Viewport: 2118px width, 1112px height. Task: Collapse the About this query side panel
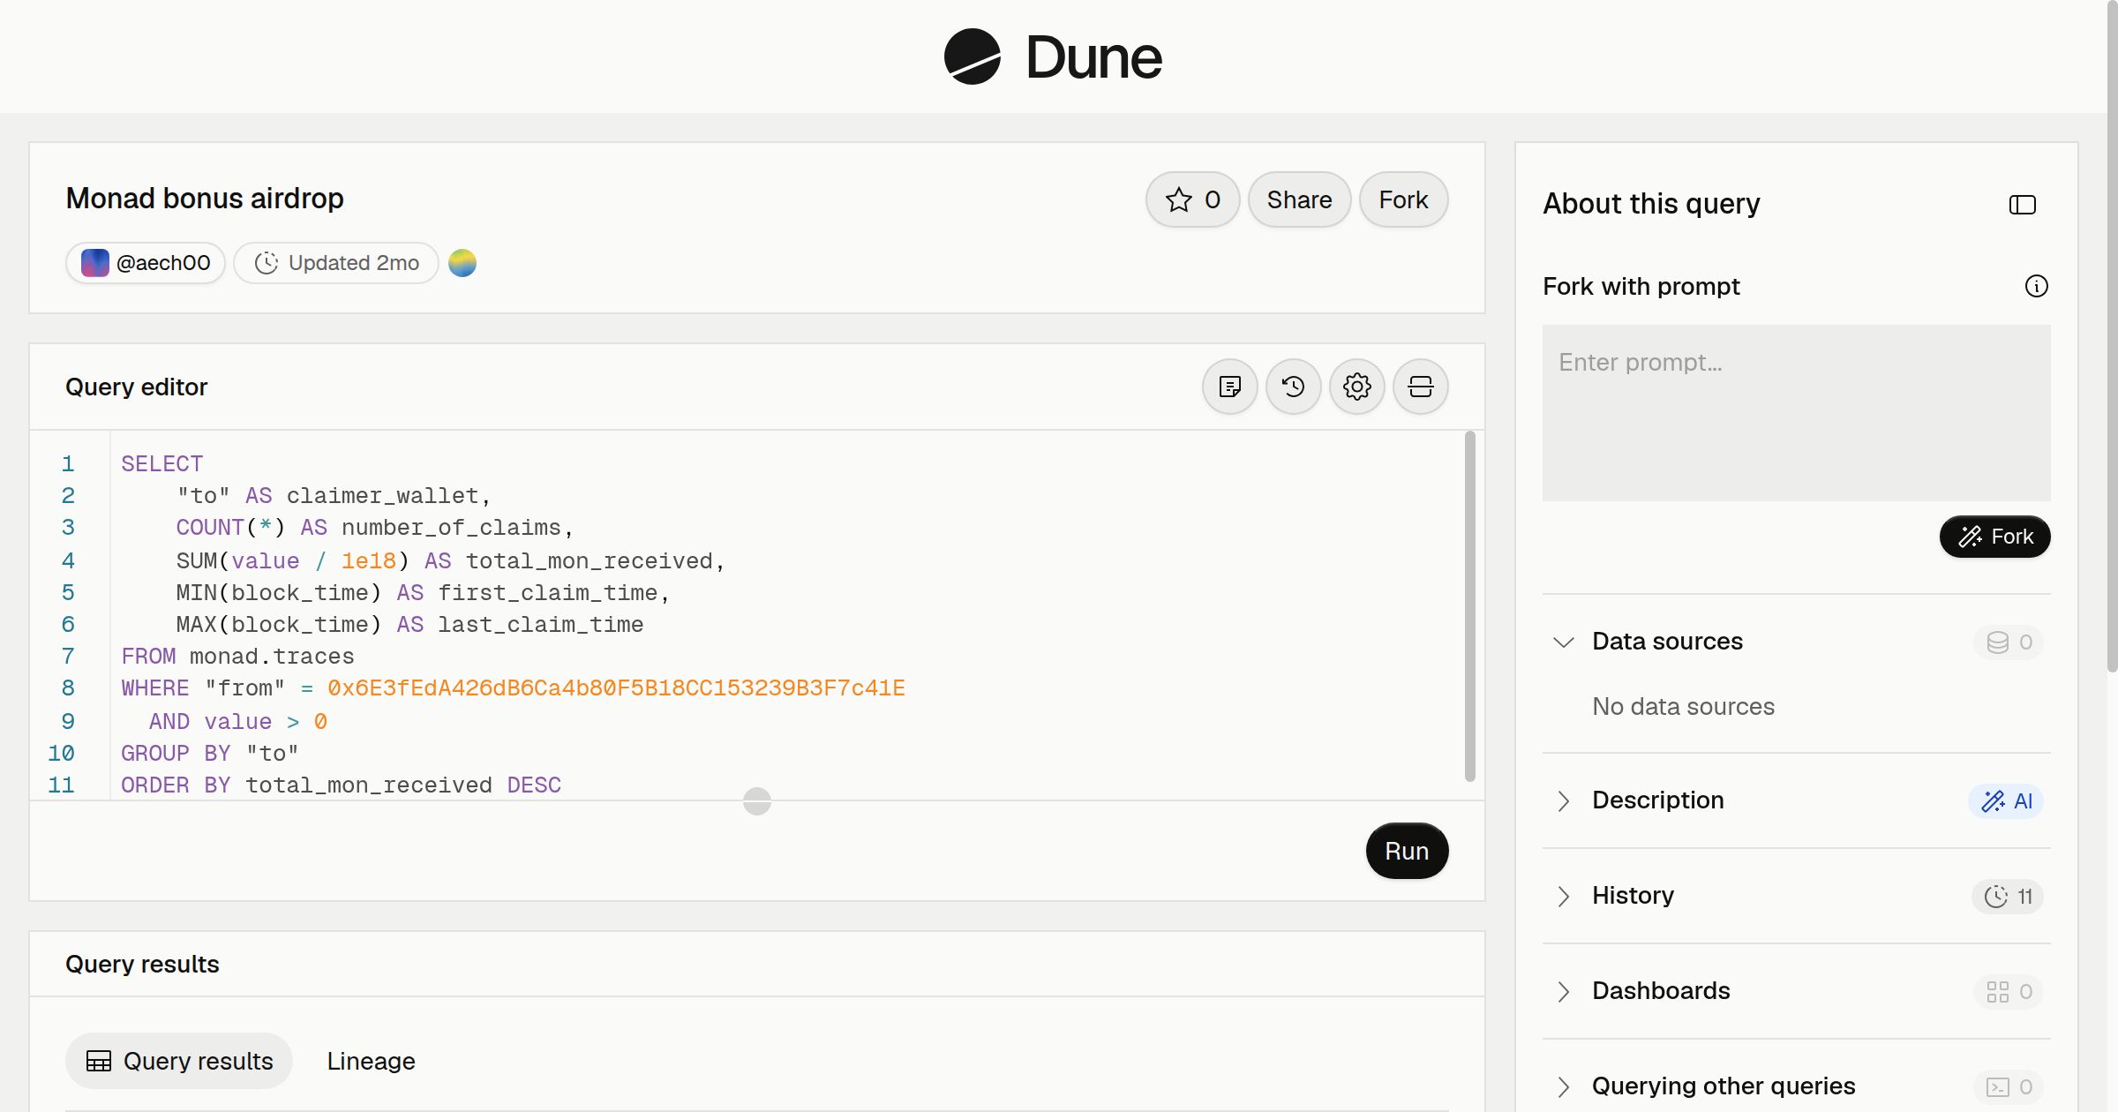point(2022,205)
